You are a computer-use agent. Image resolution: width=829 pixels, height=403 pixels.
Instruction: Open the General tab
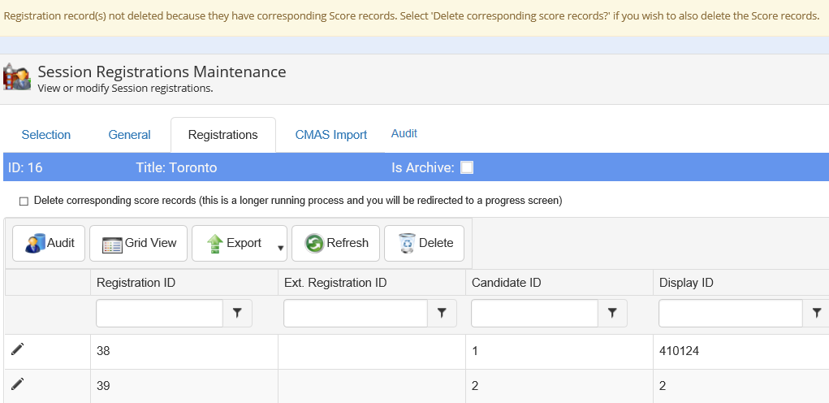coord(129,135)
